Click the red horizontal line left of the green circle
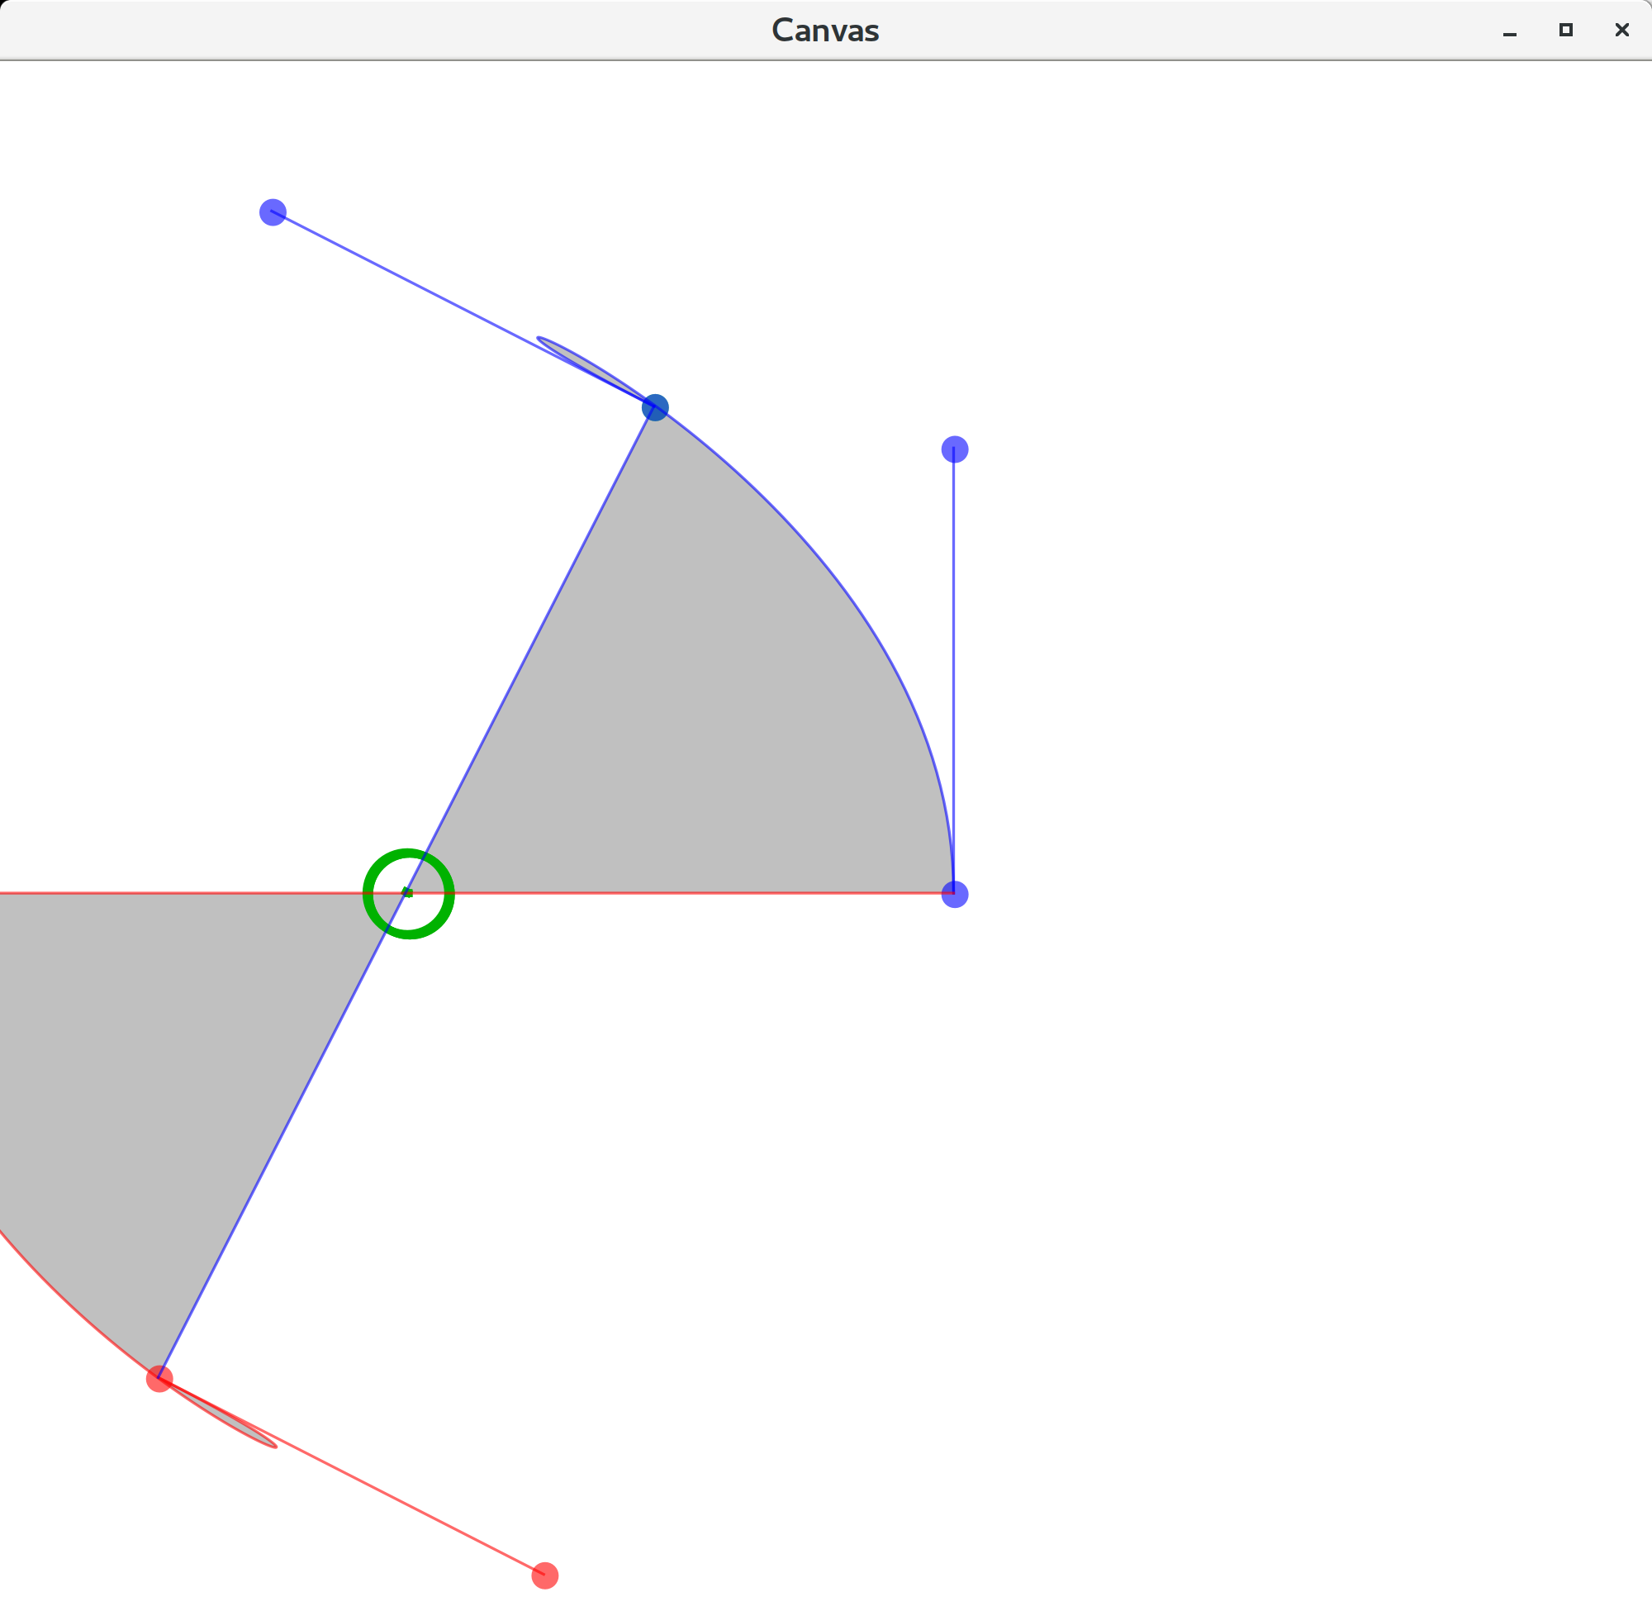This screenshot has width=1652, height=1611. tap(169, 892)
